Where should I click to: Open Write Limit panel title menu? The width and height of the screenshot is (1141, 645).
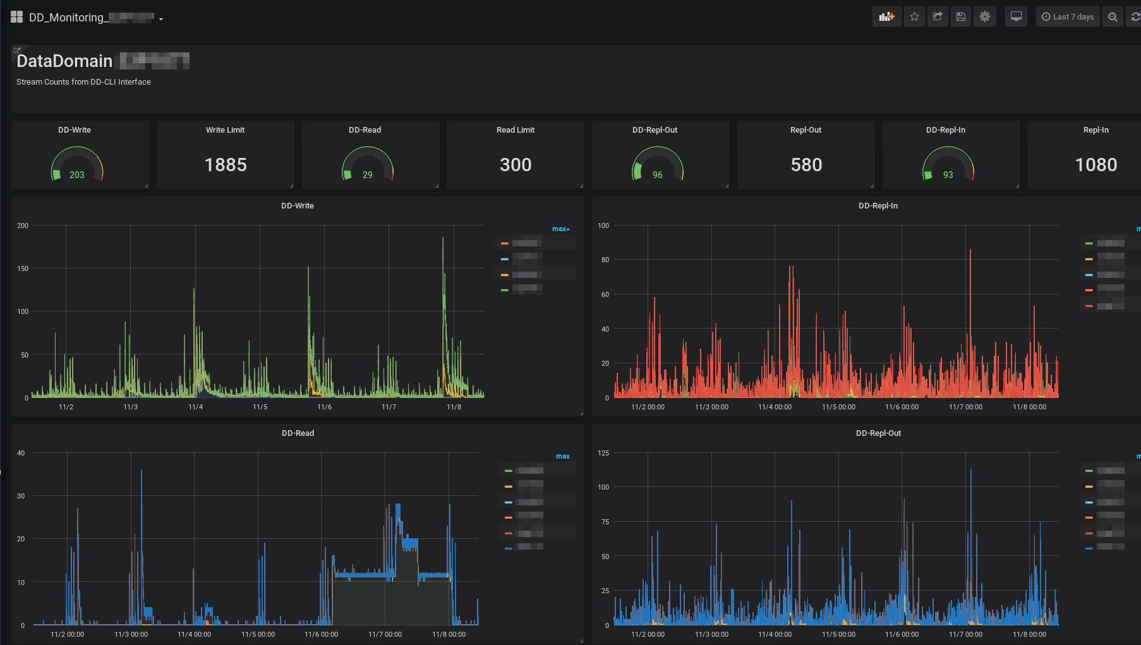click(225, 130)
